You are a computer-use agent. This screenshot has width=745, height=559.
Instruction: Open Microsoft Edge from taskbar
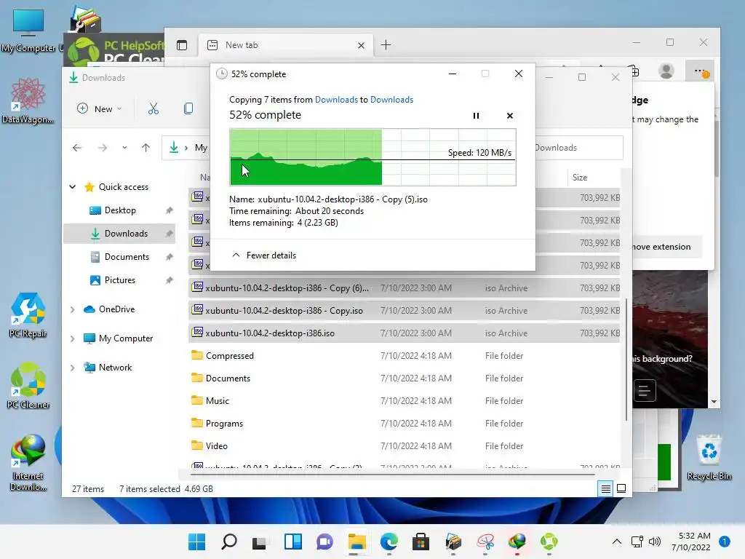point(389,542)
